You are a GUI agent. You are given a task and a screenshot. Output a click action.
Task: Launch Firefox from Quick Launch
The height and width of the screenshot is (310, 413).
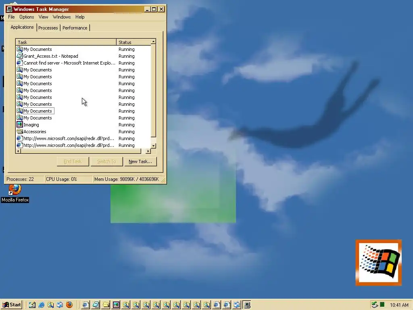coord(69,305)
